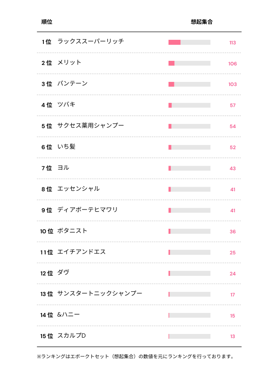The image size is (274, 366).
Task: Select ラックススーパーリッチ brand name
Action: click(x=91, y=42)
